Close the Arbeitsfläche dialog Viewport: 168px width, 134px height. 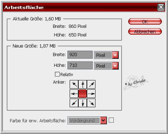pyautogui.click(x=161, y=7)
